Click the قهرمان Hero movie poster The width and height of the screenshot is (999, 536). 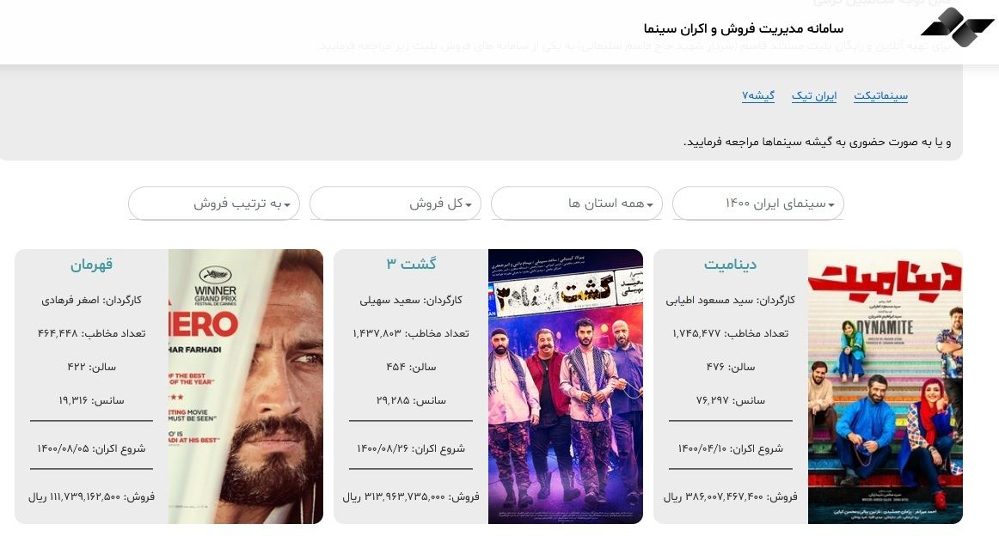[x=245, y=387]
